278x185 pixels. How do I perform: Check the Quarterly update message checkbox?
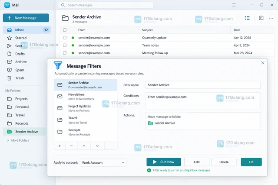(65, 38)
